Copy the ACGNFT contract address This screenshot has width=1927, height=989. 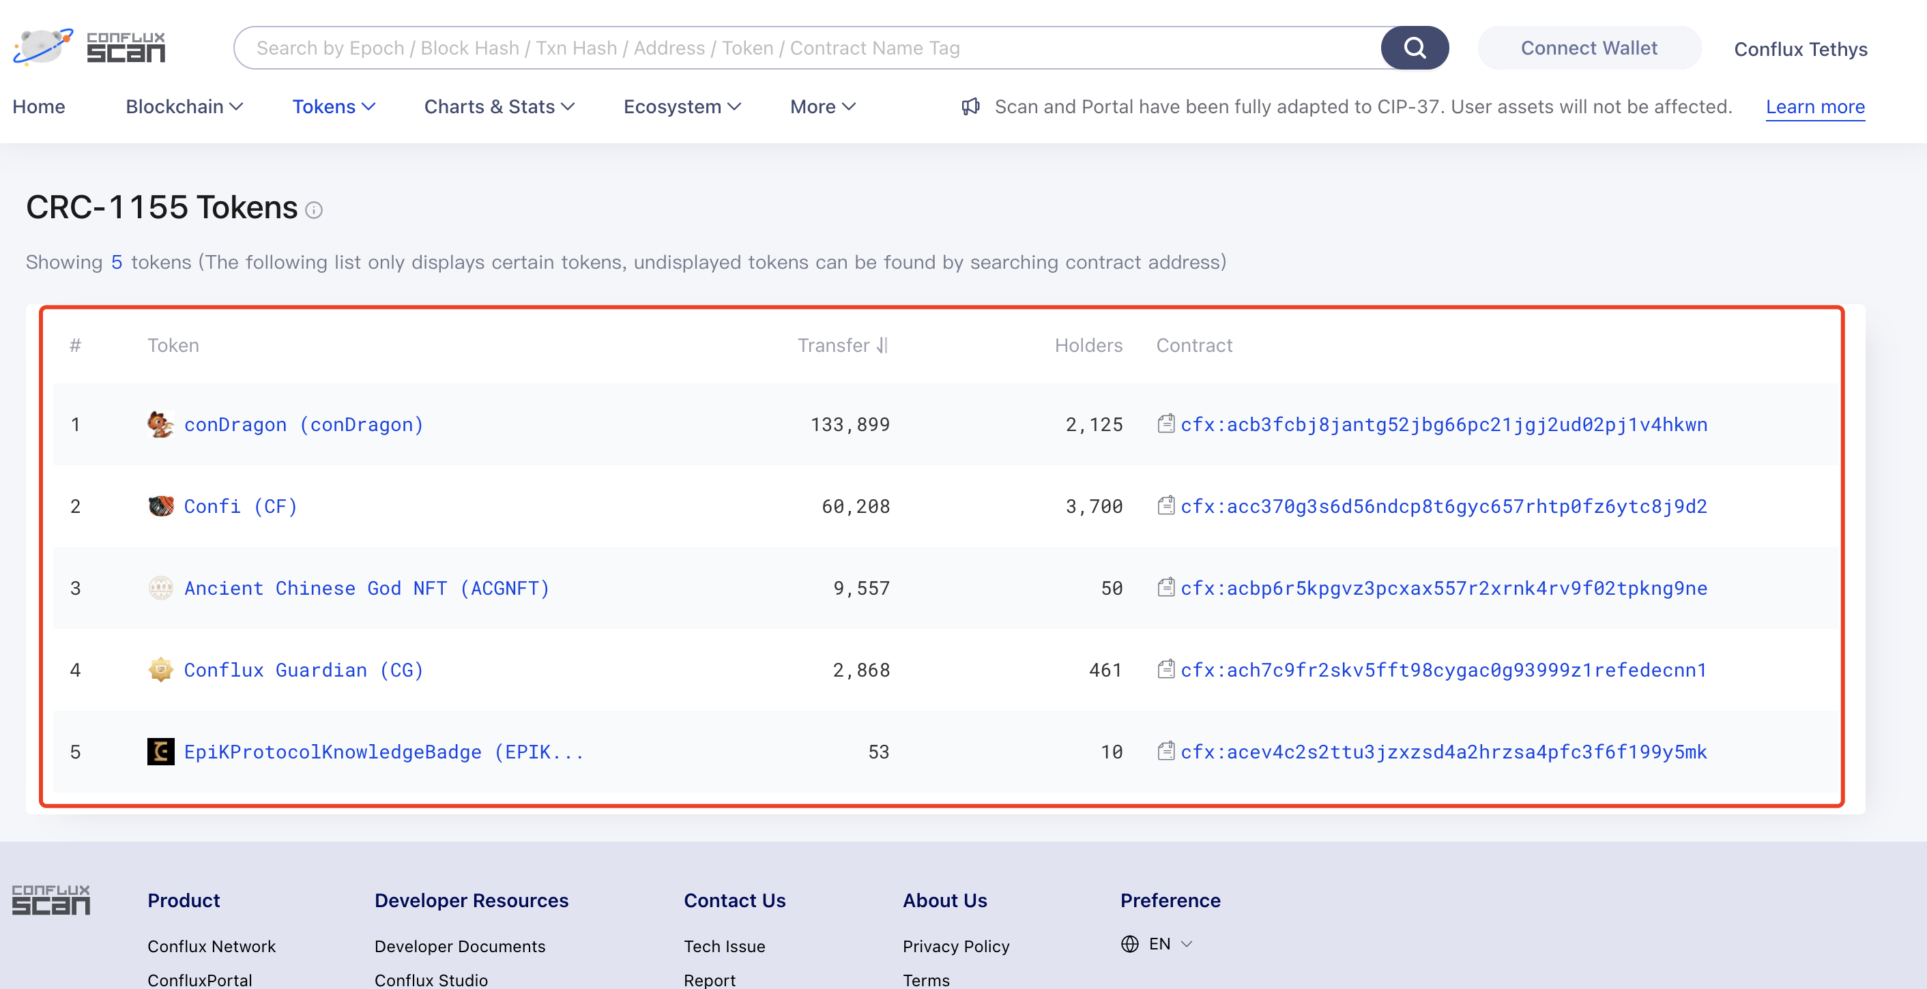point(1165,587)
